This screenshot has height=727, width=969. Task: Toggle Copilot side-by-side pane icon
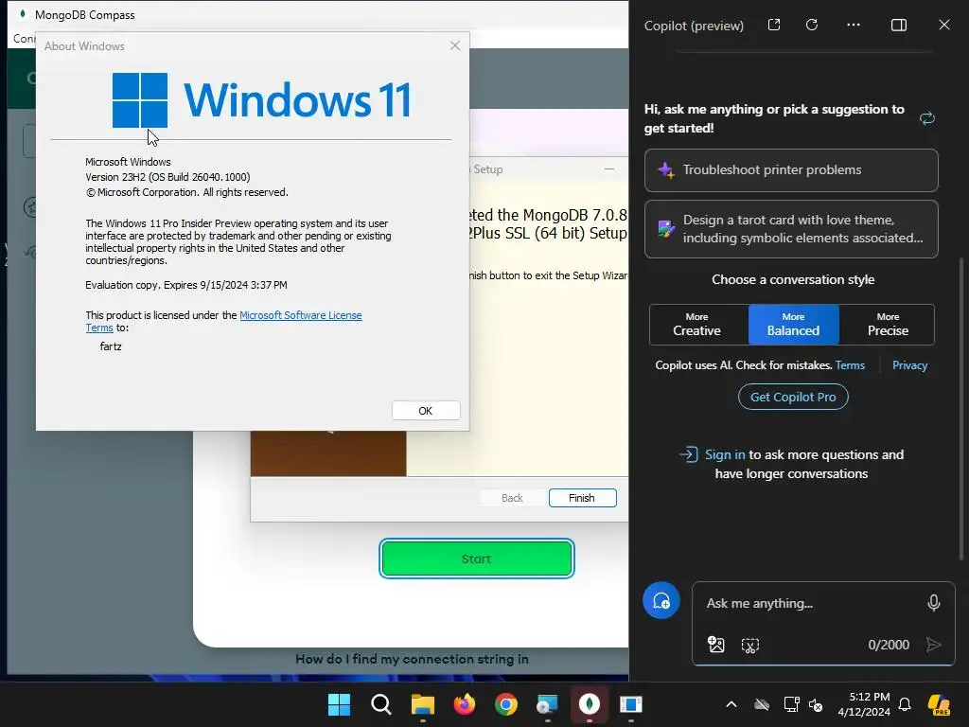pos(899,25)
